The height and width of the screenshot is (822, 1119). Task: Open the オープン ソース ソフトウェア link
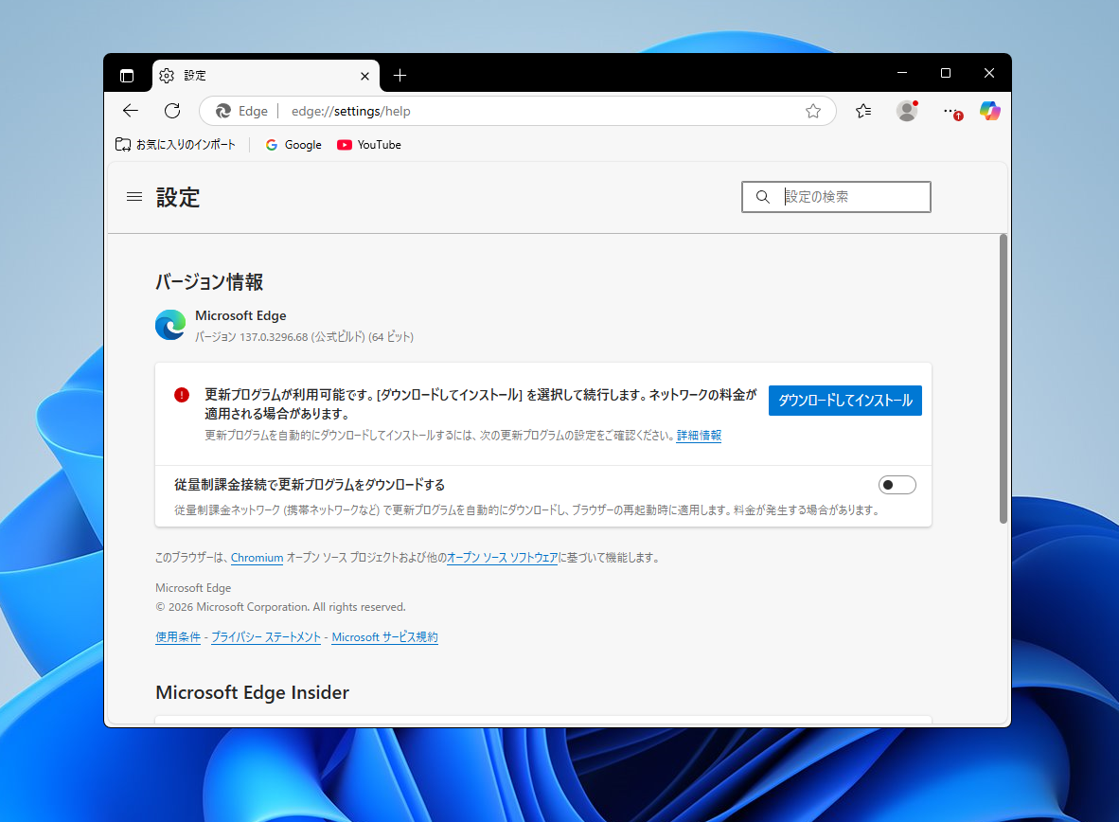502,558
